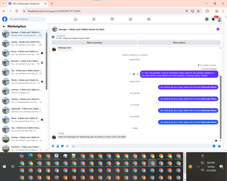The height and width of the screenshot is (181, 227).
Task: Click Mark as pending button
Action: (94, 43)
